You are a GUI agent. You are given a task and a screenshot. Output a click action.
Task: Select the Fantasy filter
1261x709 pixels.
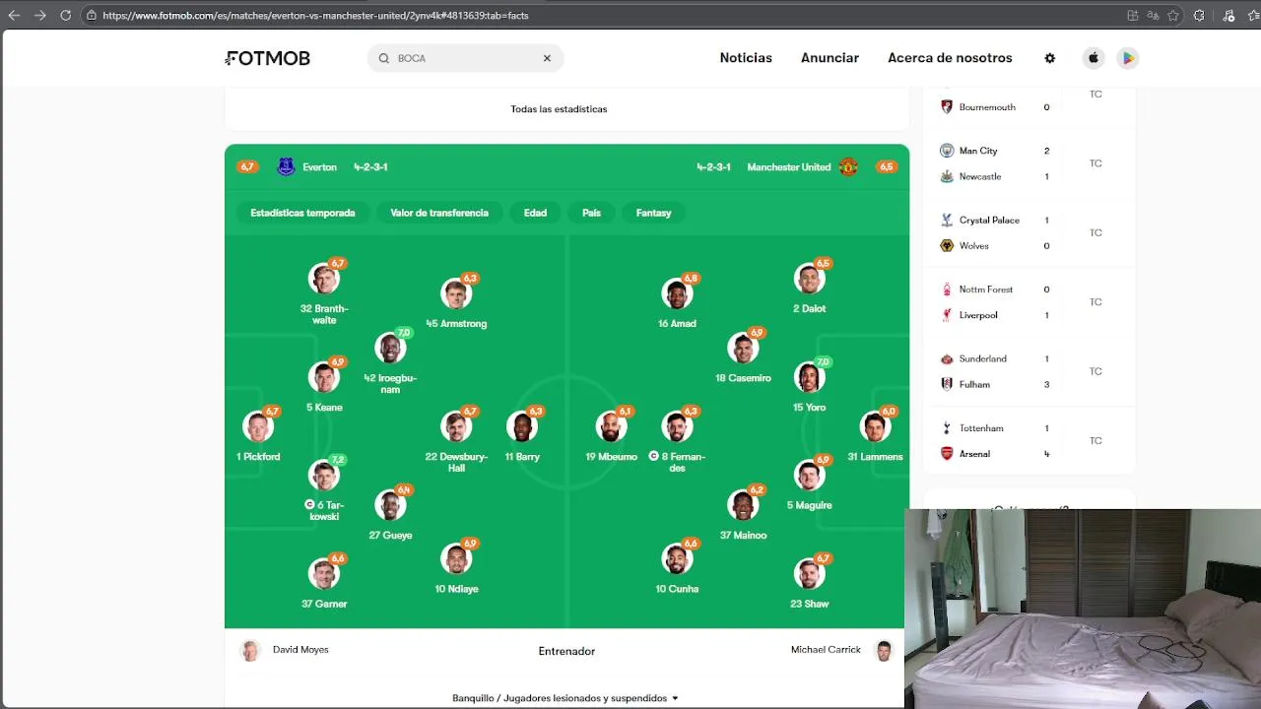click(653, 213)
